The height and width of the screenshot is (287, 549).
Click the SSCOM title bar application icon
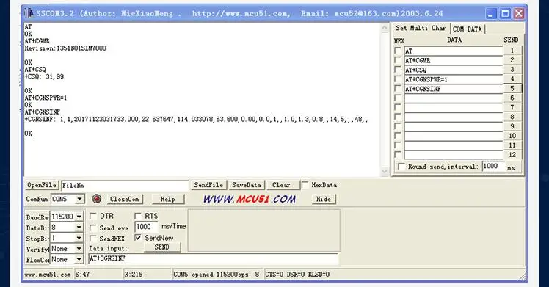(x=29, y=13)
